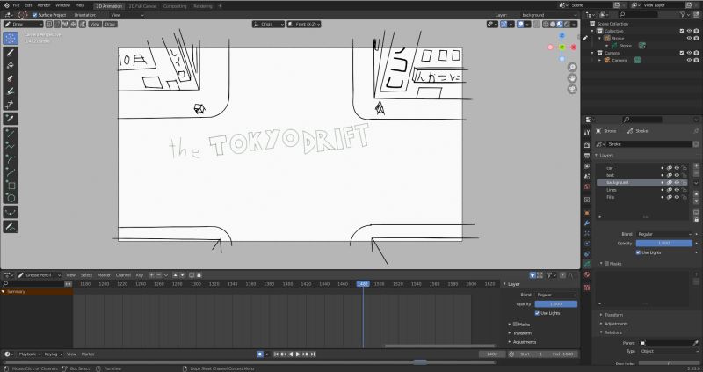703x372 pixels.
Task: Open the Grease Pencil dope sheet mode dropdown
Action: 40,275
